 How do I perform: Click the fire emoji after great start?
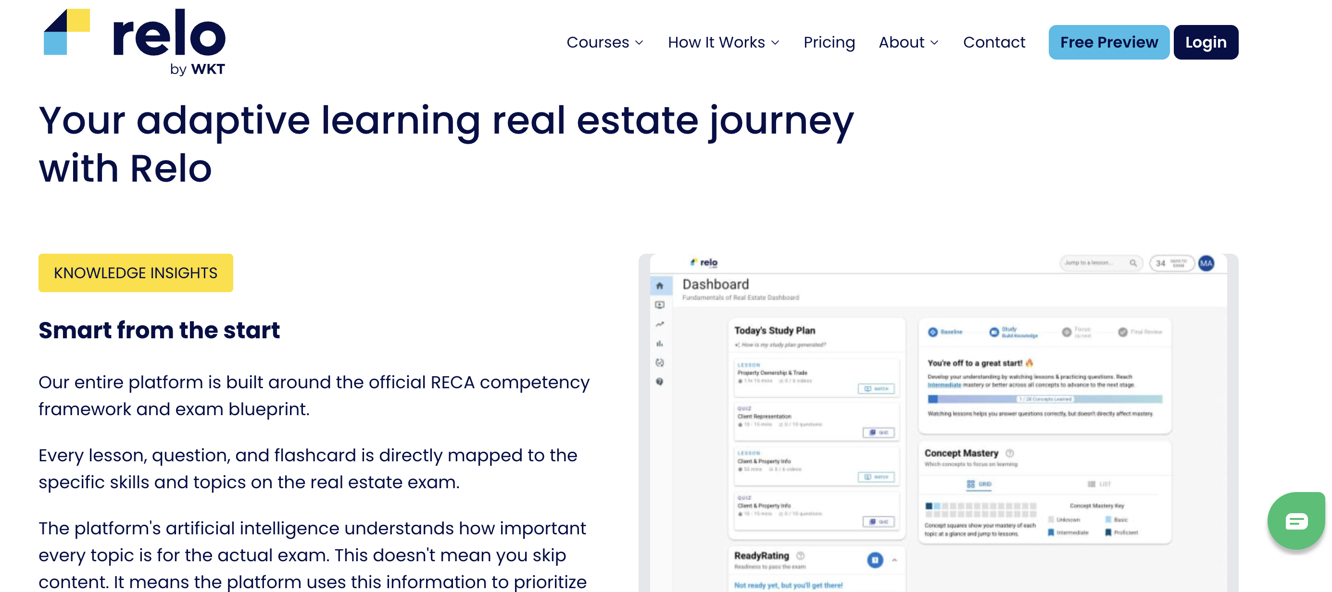click(1029, 363)
